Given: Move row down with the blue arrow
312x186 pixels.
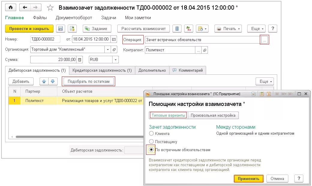Looking at the screenshot, I should pyautogui.click(x=53, y=81).
